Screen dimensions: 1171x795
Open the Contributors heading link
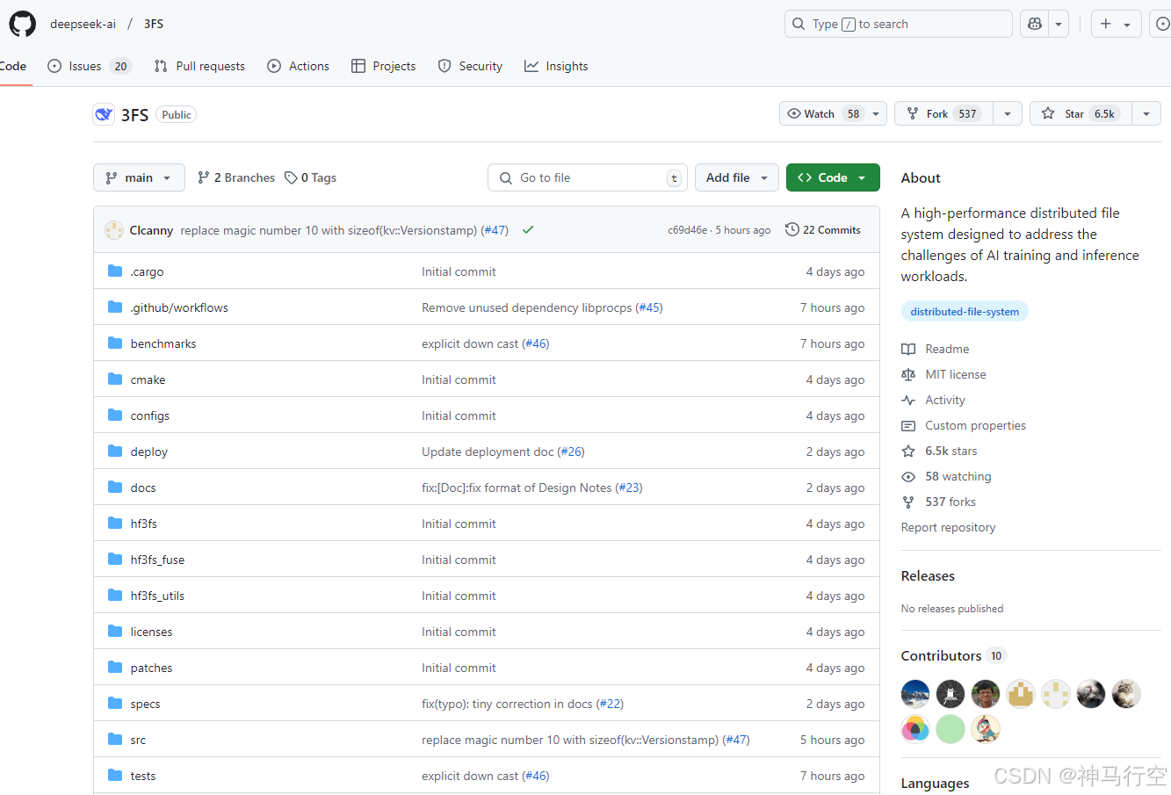point(941,656)
